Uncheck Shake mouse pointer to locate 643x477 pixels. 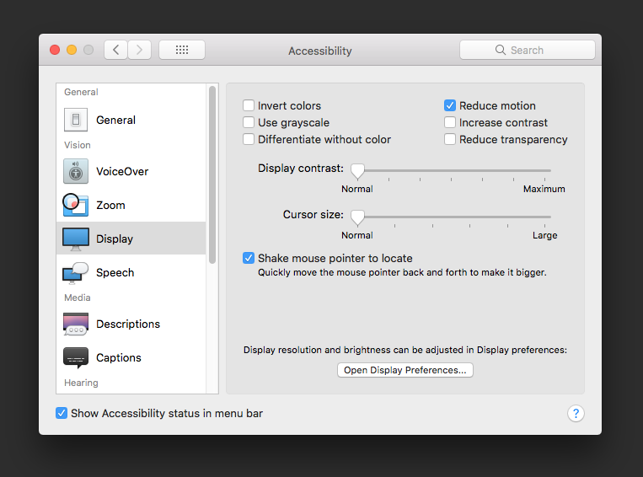(x=249, y=258)
